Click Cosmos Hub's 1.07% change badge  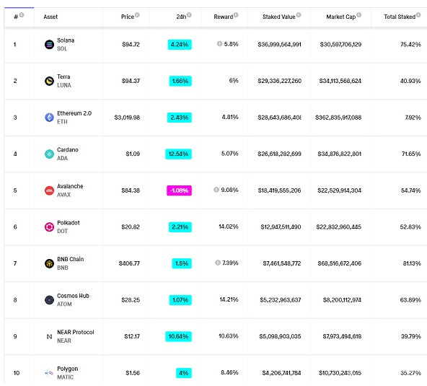click(180, 300)
